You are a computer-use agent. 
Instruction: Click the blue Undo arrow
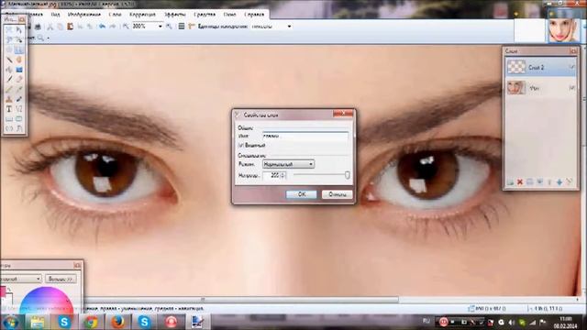(x=102, y=27)
